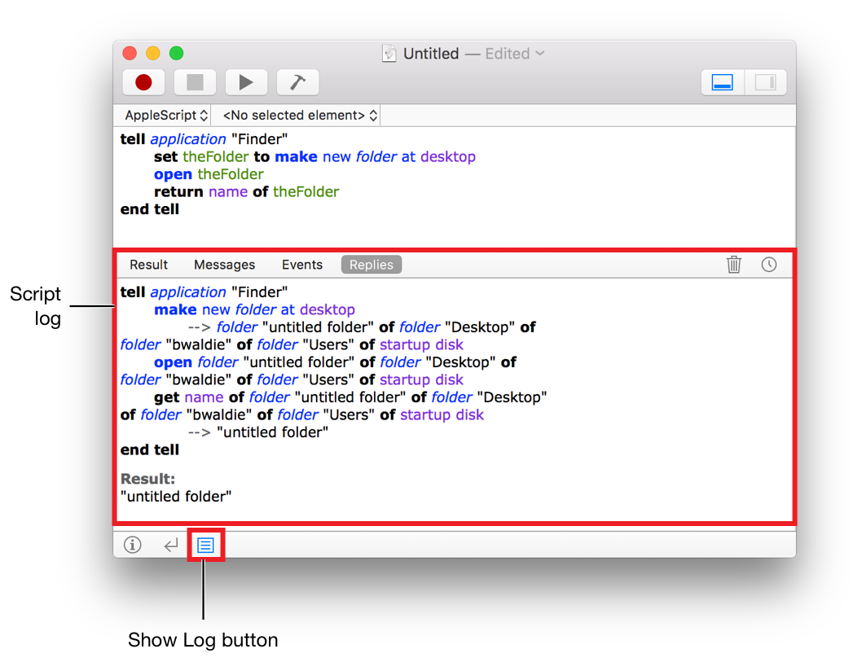The image size is (862, 662).
Task: Click 'set theFolder to make' script line
Action: 314,156
